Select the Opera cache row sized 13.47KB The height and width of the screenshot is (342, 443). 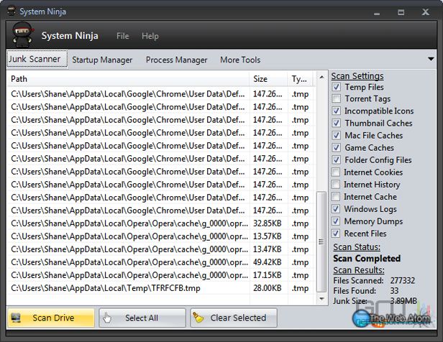point(160,249)
